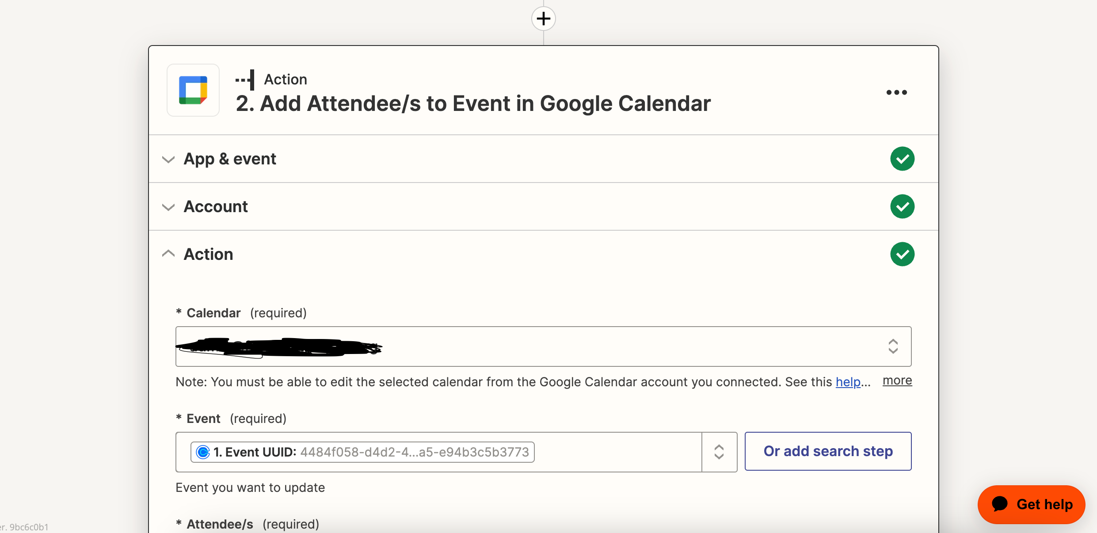Click the action step type icon
Screen dimensions: 1097x533
246,80
